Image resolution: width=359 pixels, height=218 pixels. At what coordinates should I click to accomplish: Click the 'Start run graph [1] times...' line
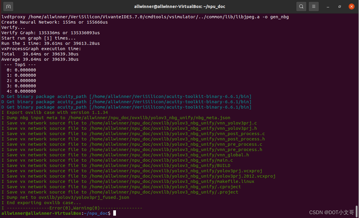coord(38,38)
